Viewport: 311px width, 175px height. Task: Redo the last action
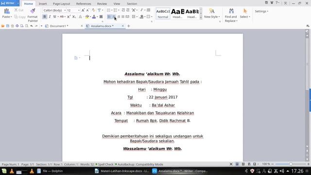36,26
